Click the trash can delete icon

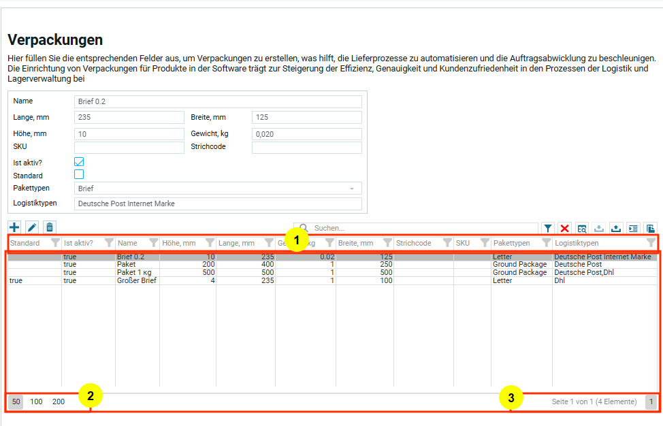point(50,228)
